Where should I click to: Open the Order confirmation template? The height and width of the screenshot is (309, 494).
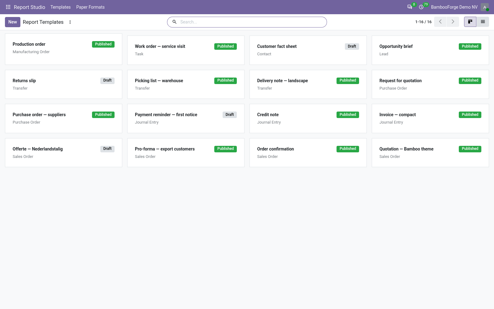coord(308,153)
